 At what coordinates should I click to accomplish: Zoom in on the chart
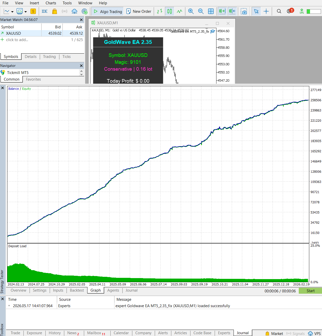(191, 11)
